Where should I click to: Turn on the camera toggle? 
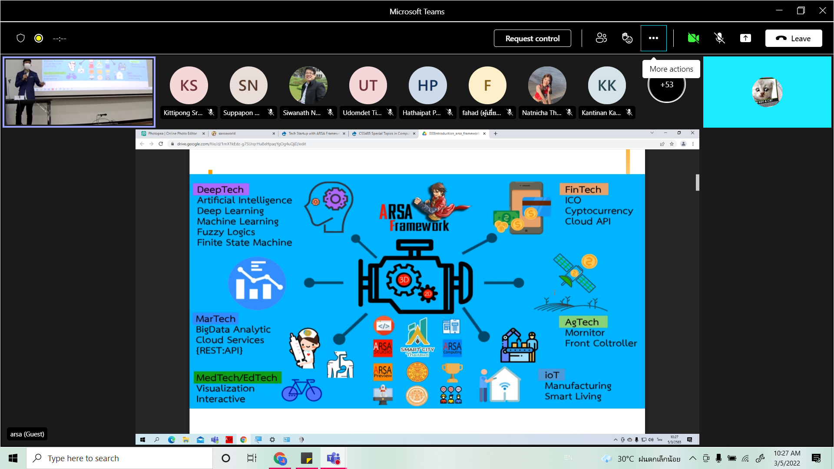(x=693, y=38)
